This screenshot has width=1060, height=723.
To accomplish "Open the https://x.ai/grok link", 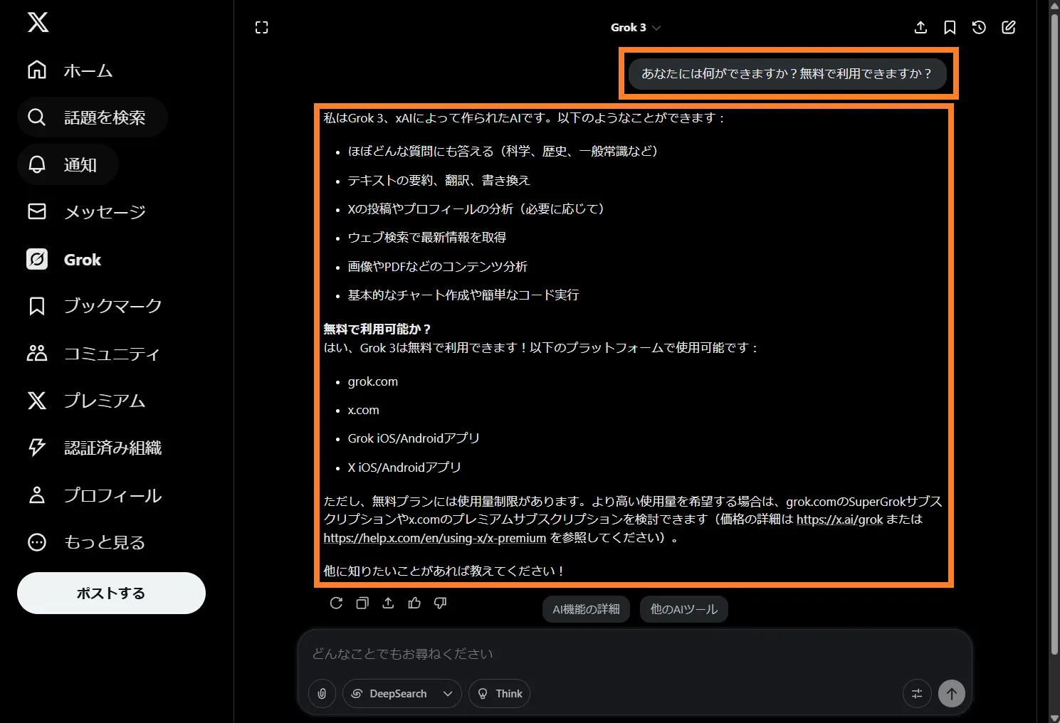I will pos(839,519).
